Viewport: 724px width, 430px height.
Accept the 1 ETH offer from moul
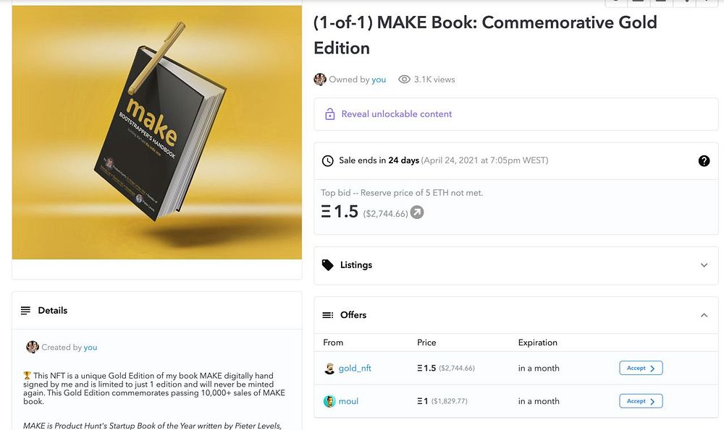[641, 401]
